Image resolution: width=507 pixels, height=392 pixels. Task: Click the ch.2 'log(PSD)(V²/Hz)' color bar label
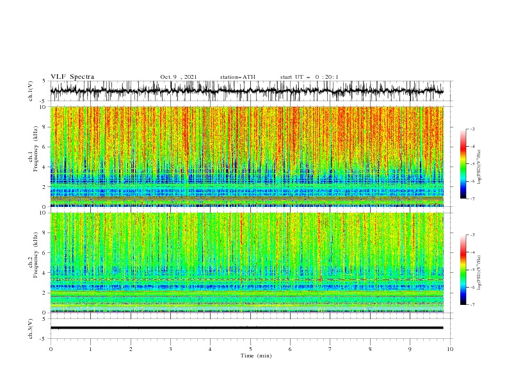[479, 272]
